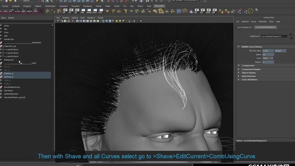Open Attribute Editor Attributes menu

pyautogui.click(x=263, y=22)
